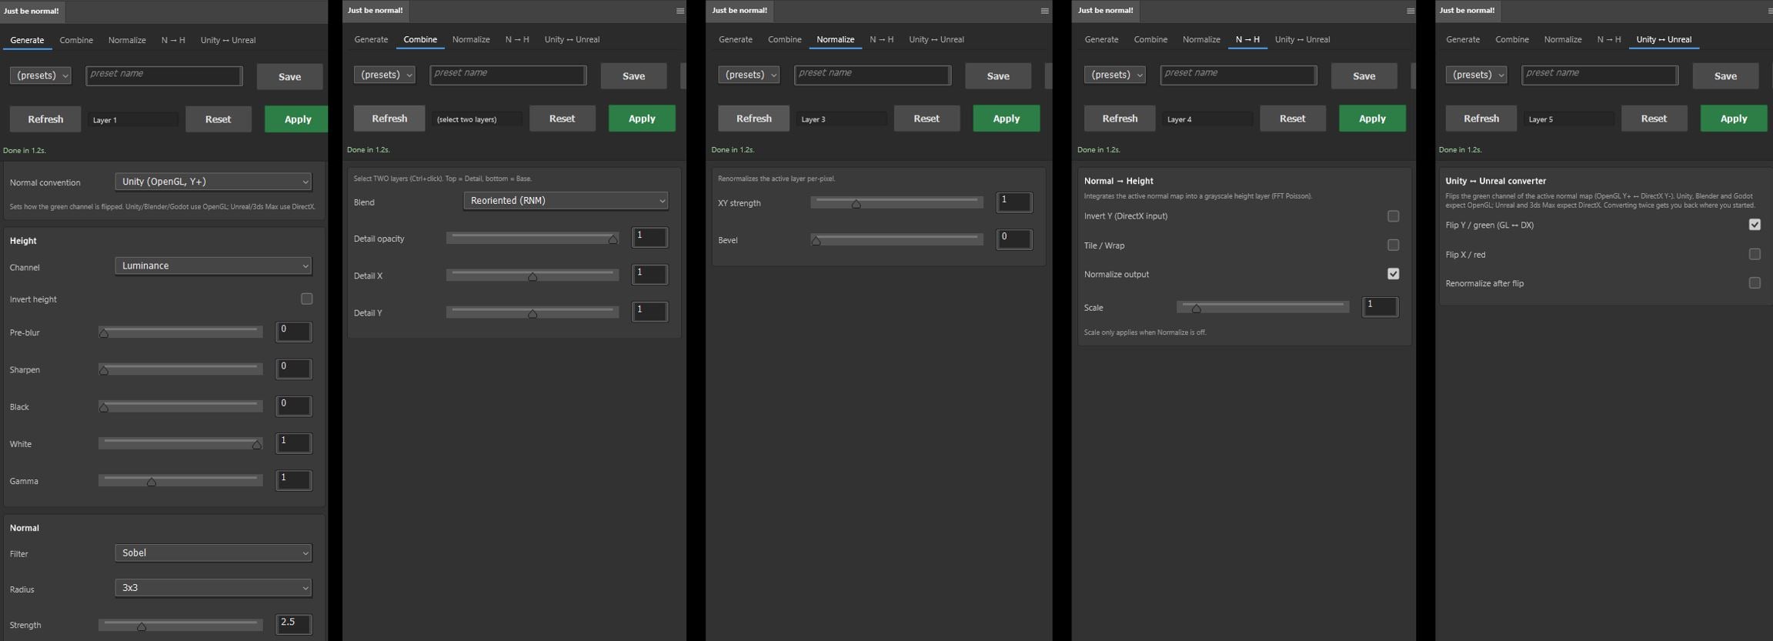
Task: Click Apply in Generate panel
Action: click(298, 119)
